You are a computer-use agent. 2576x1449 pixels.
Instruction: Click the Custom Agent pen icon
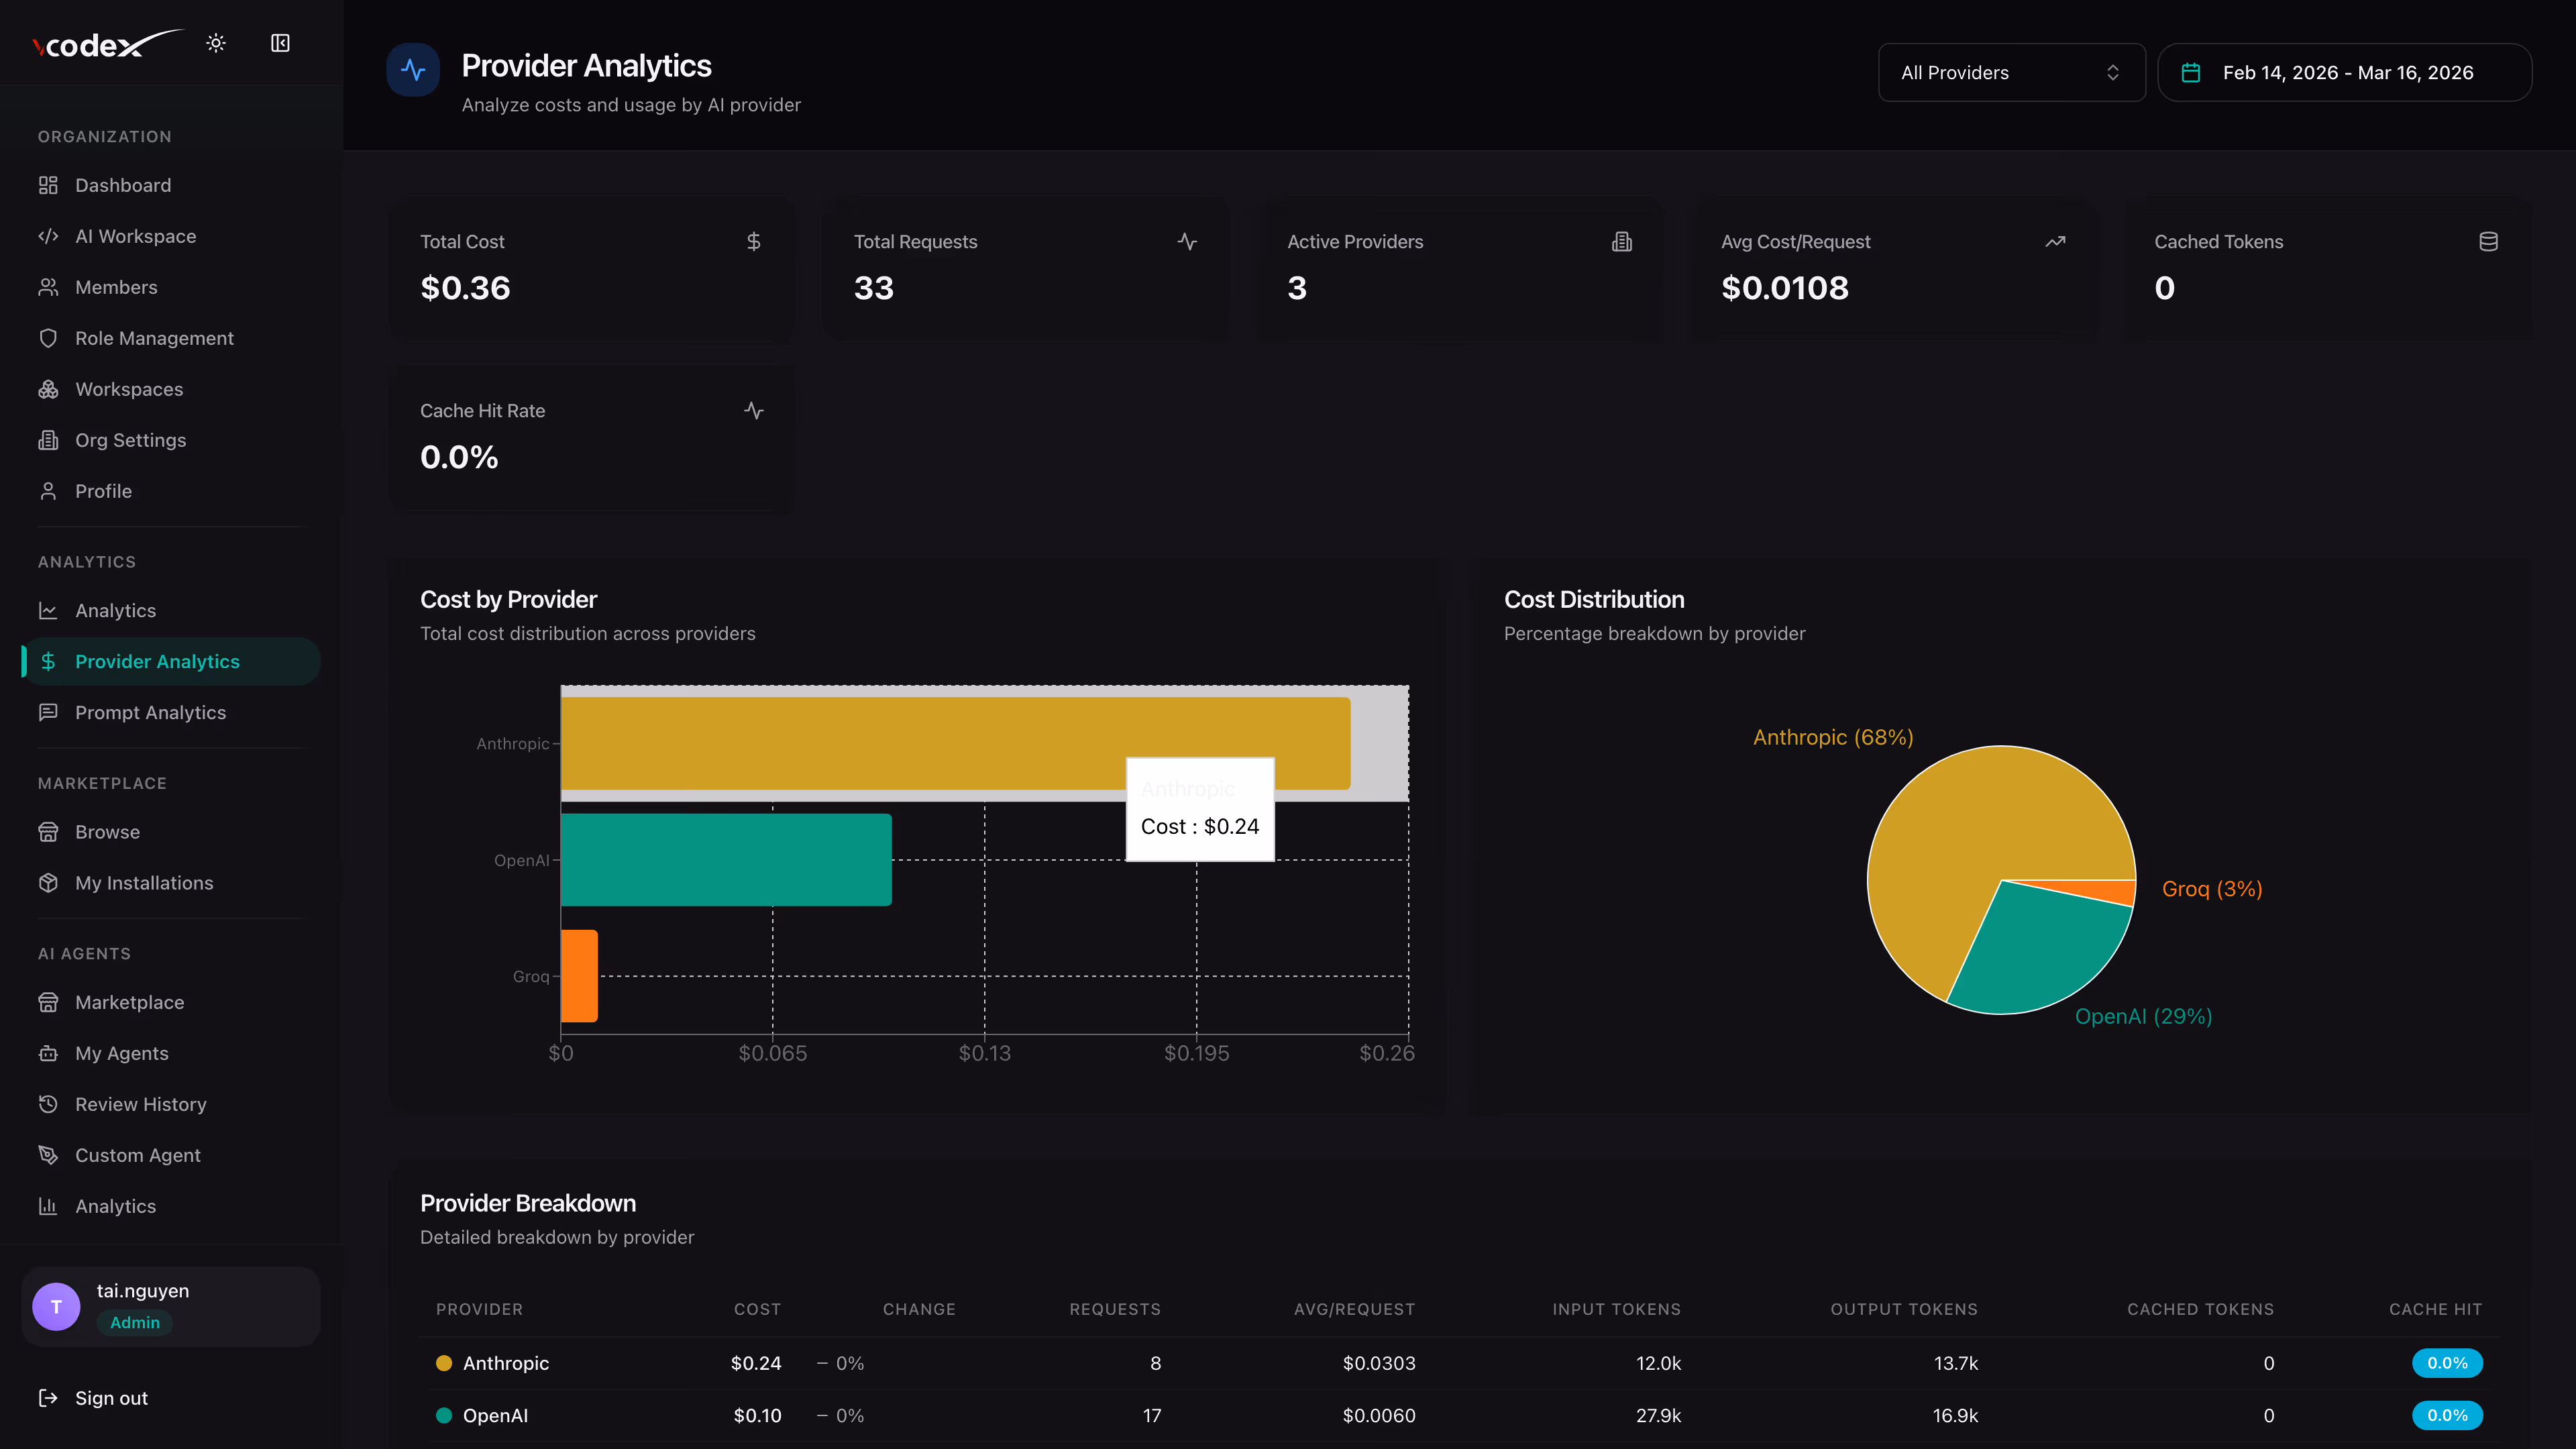click(48, 1155)
